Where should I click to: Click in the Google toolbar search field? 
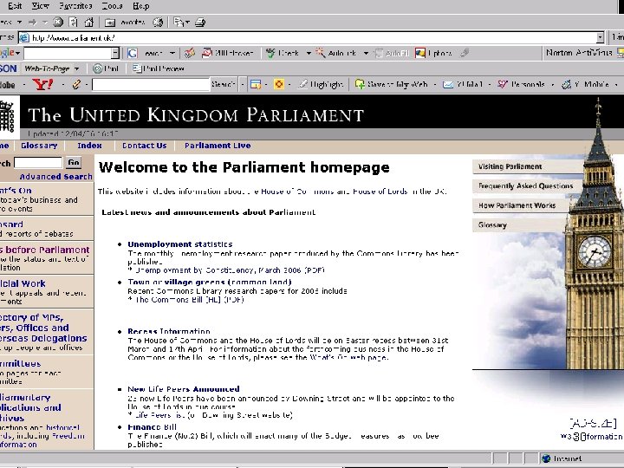68,53
